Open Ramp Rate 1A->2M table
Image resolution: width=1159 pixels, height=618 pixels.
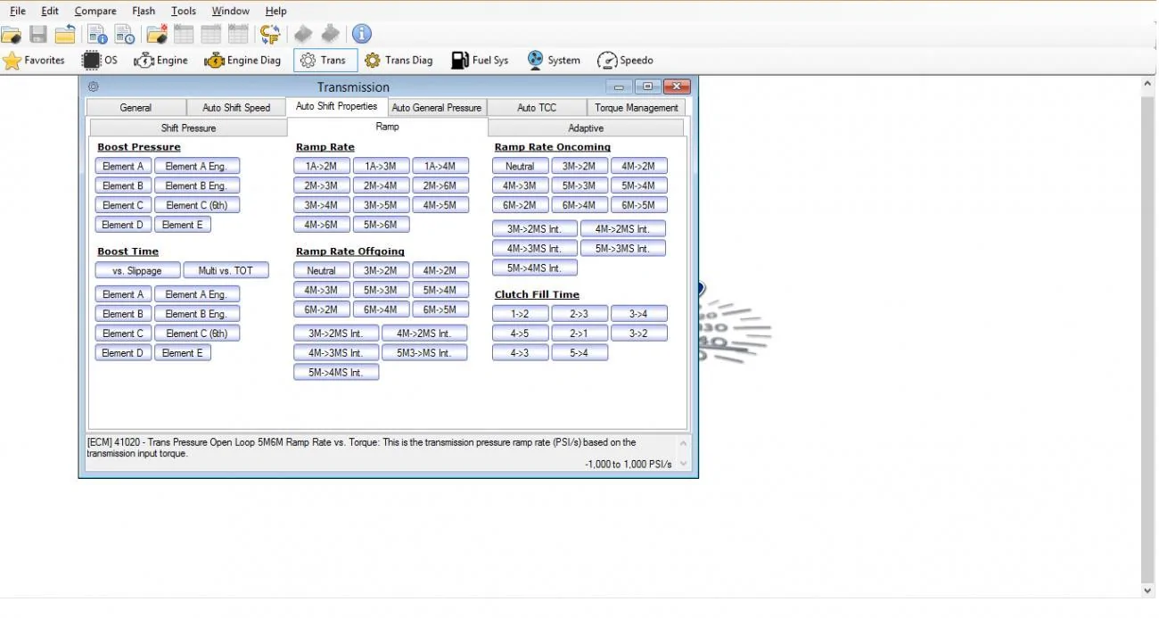pos(321,166)
